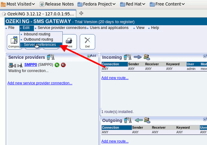The image size is (207, 145).
Task: Click the blue right arrow in Incoming header
Action: click(138, 57)
